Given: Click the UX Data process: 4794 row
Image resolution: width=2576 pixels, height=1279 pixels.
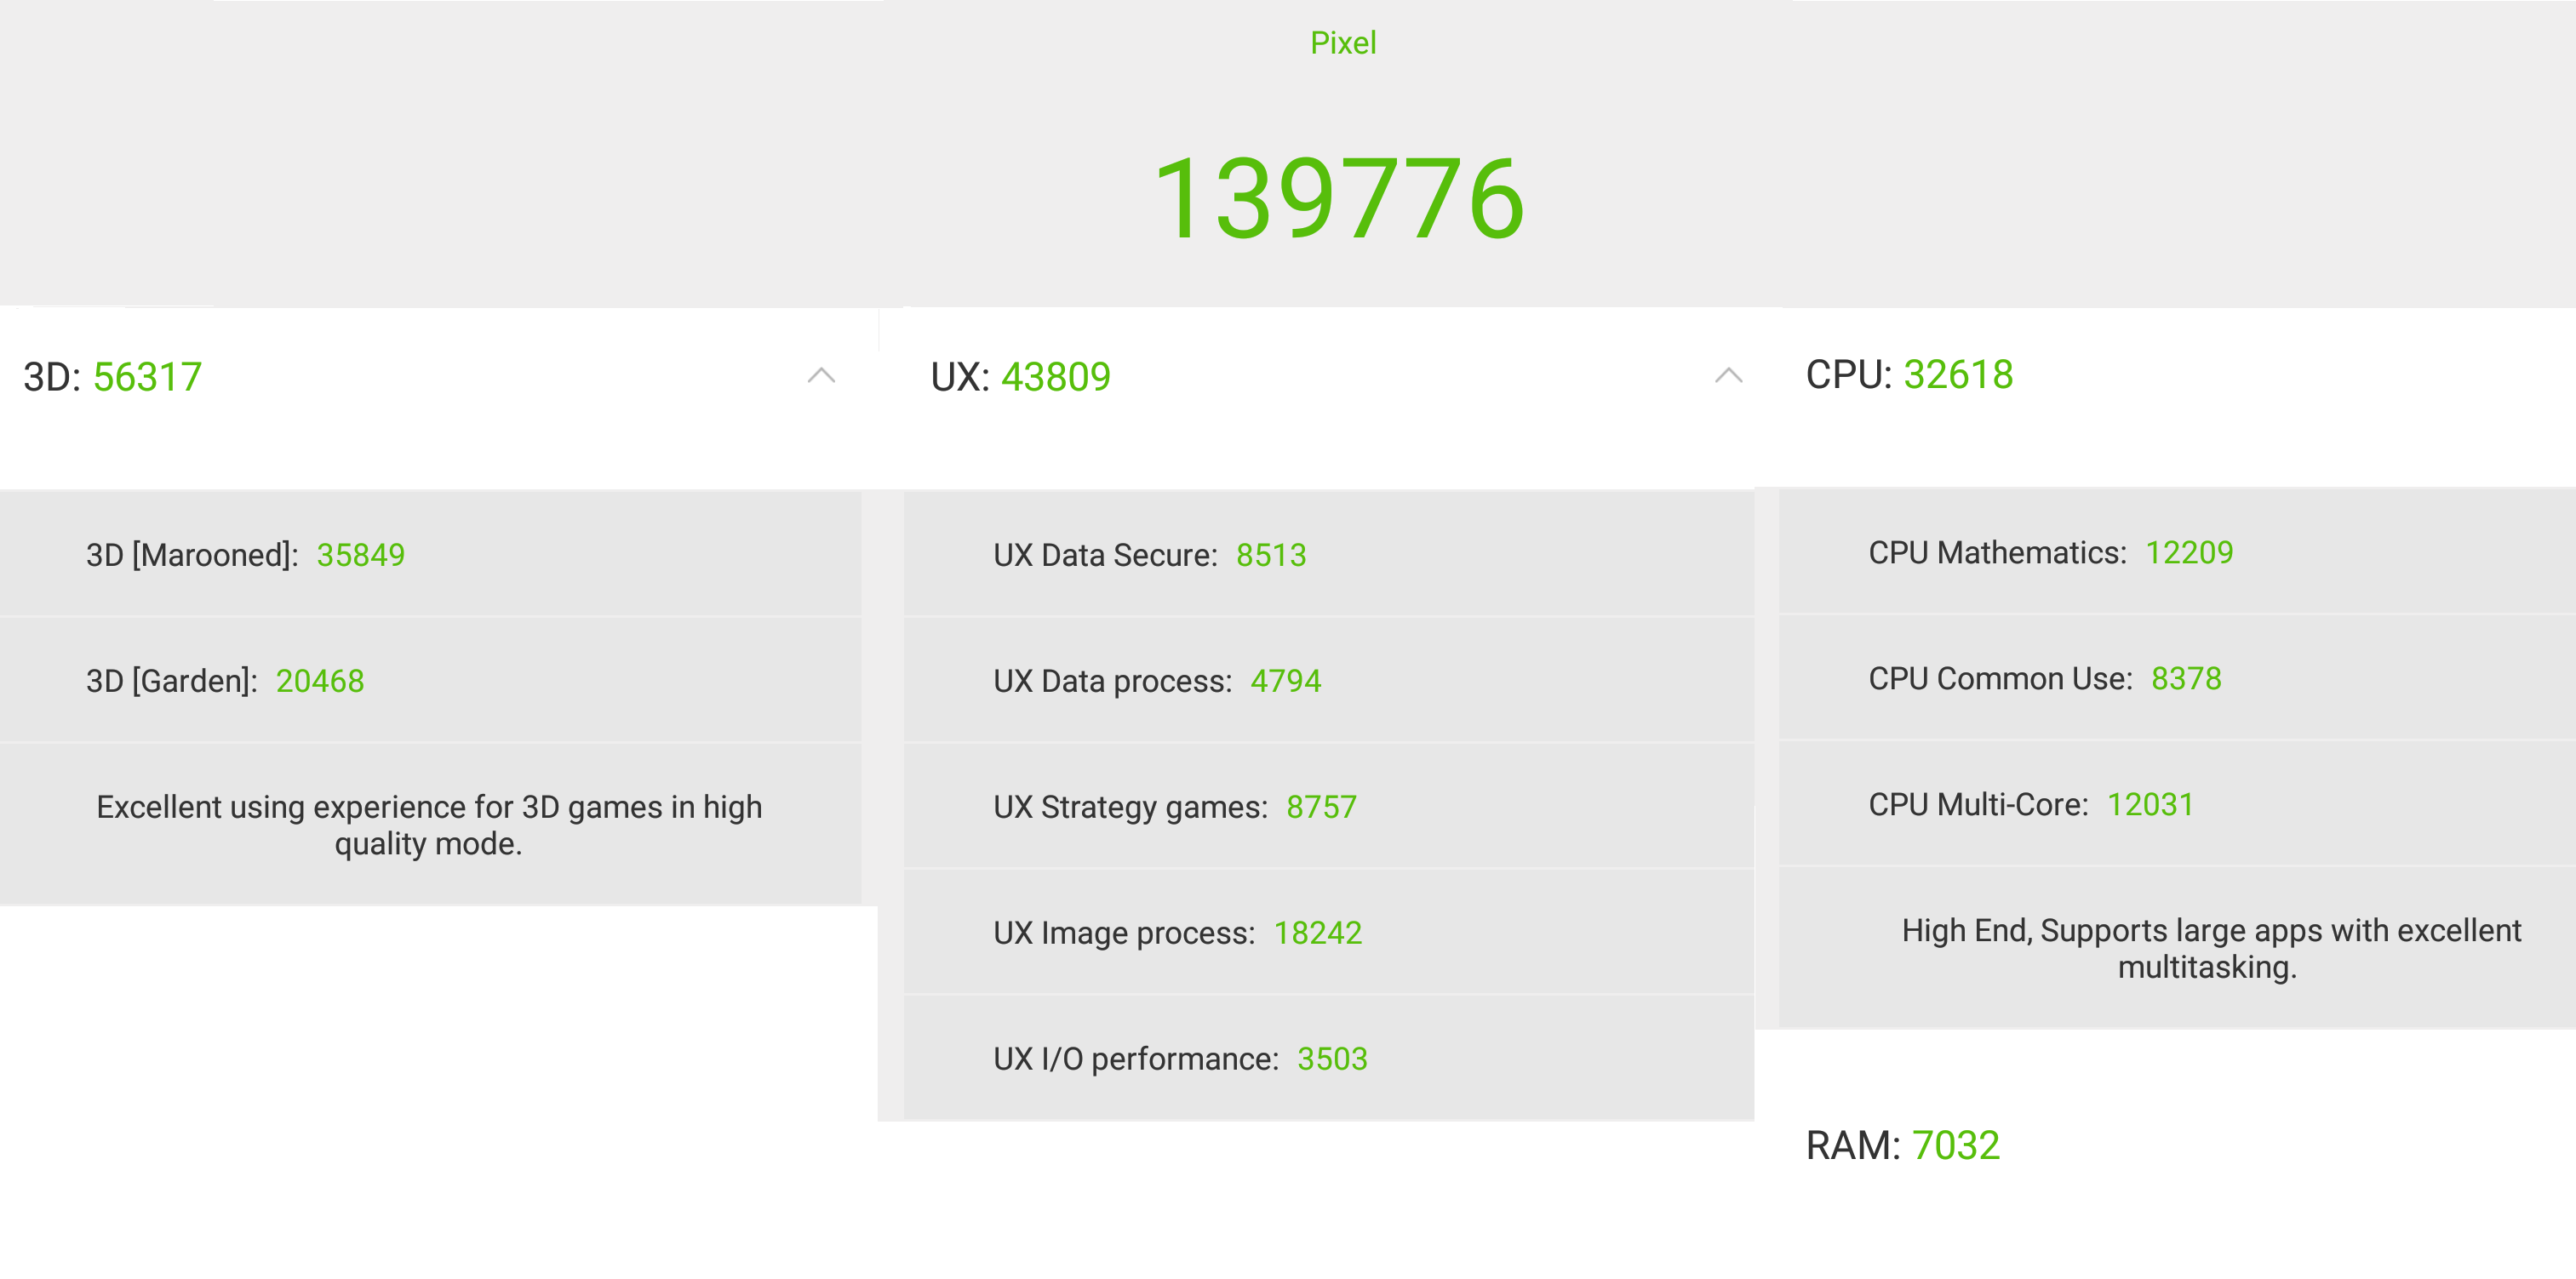Looking at the screenshot, I should point(1329,681).
